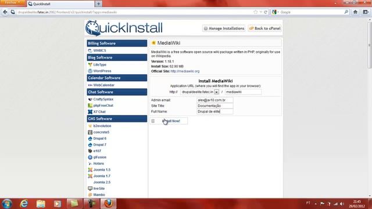Screen dimensions: 372x209
Task: Open Joomla 2.5 installer link
Action: [102, 182]
